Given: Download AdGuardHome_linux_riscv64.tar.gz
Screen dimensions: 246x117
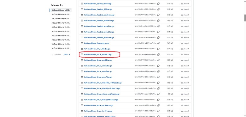Looking at the screenshot, I should tap(98, 111).
